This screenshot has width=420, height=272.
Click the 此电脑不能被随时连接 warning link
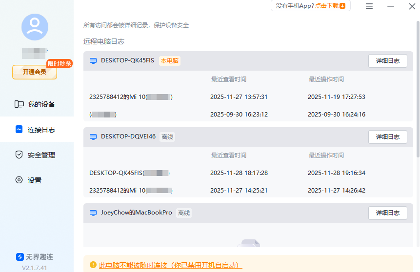[x=170, y=265]
